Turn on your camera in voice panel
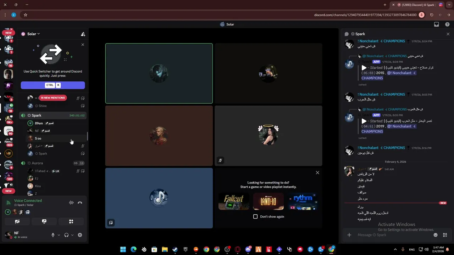This screenshot has width=454, height=255. coord(17,221)
